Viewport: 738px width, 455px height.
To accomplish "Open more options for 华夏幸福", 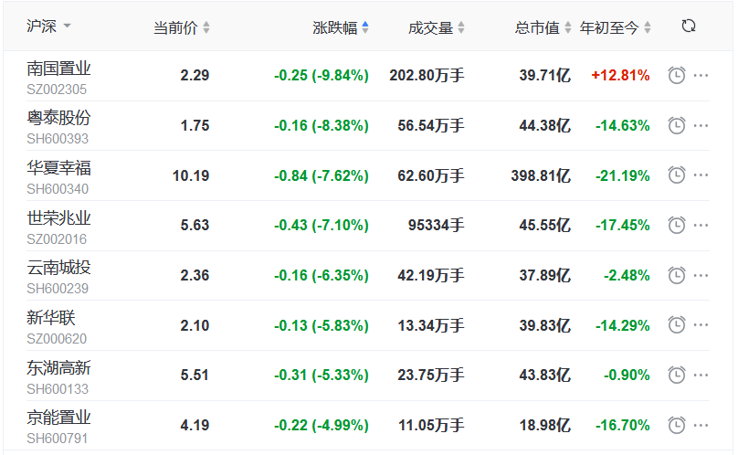I will (701, 175).
